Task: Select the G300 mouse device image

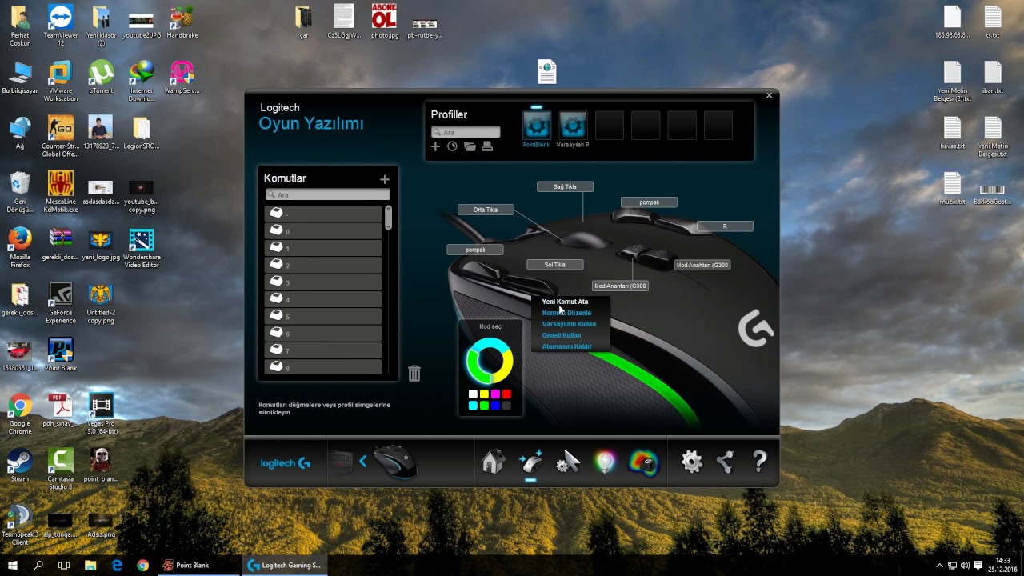Action: click(x=395, y=462)
